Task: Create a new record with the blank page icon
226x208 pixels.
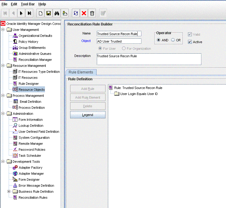Action: (40, 13)
